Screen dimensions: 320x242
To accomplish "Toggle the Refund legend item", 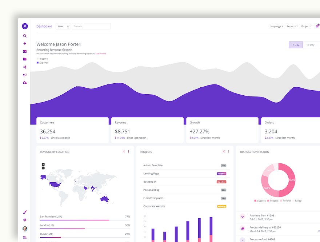I will (x=285, y=201).
